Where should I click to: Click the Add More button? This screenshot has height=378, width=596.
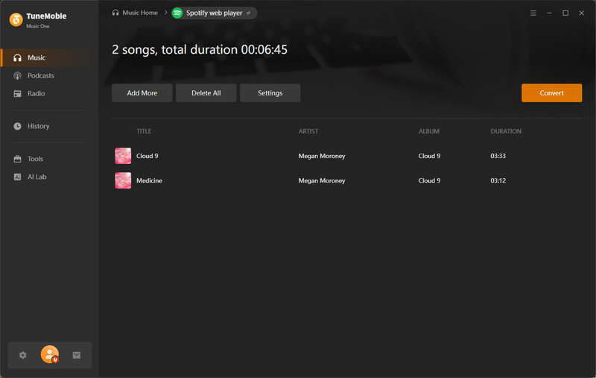(142, 93)
